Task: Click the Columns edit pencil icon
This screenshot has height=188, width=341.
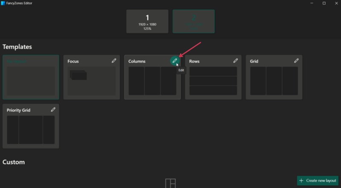Action: 175,61
